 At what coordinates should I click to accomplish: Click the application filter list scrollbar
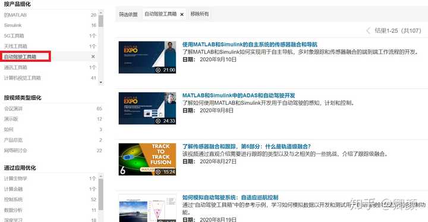click(x=101, y=194)
